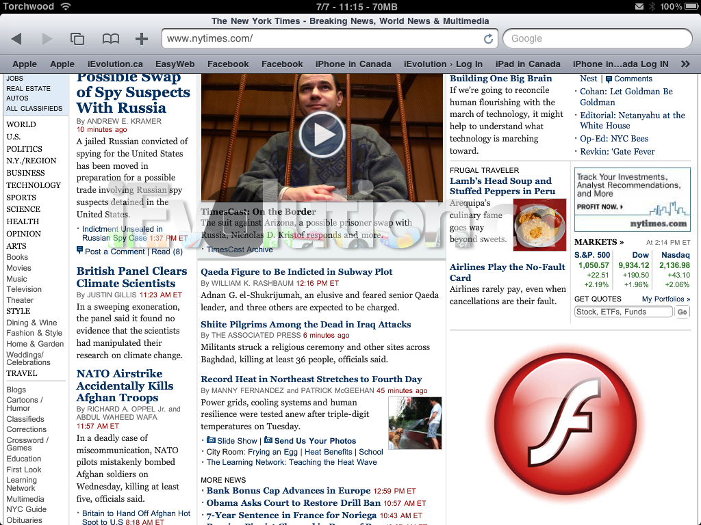701x525 pixels.
Task: Open the Safari pages/tabs icon
Action: coord(77,39)
